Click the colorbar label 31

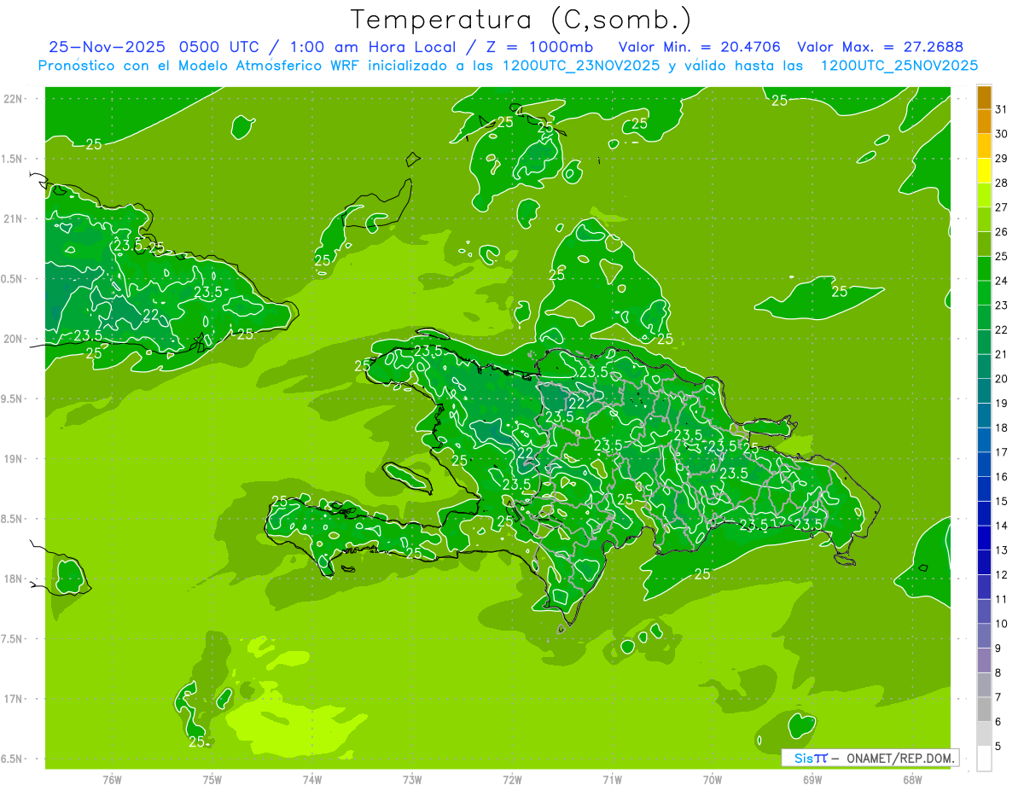(x=1002, y=109)
